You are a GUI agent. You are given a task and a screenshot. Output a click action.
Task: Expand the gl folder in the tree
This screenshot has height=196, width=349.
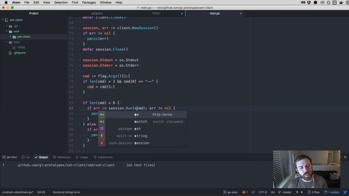[7, 26]
